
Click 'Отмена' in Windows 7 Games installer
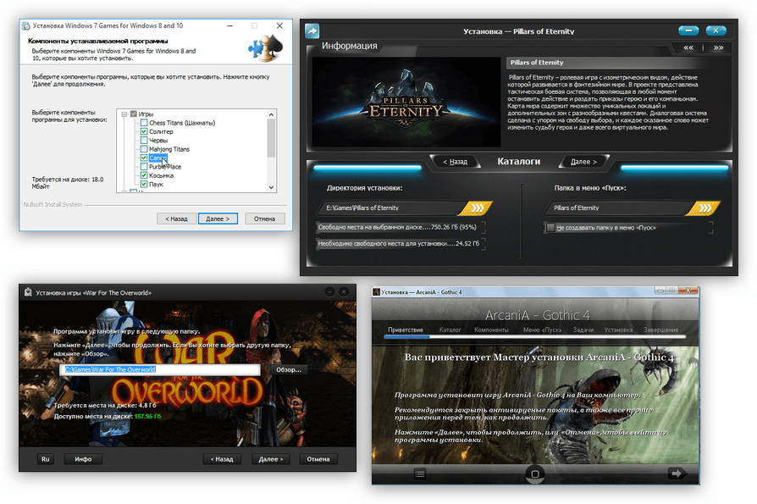point(264,219)
